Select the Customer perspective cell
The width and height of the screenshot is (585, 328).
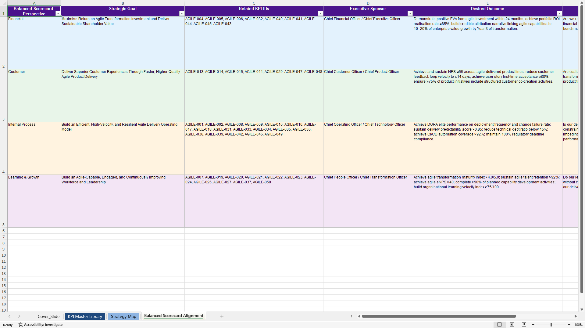34,96
